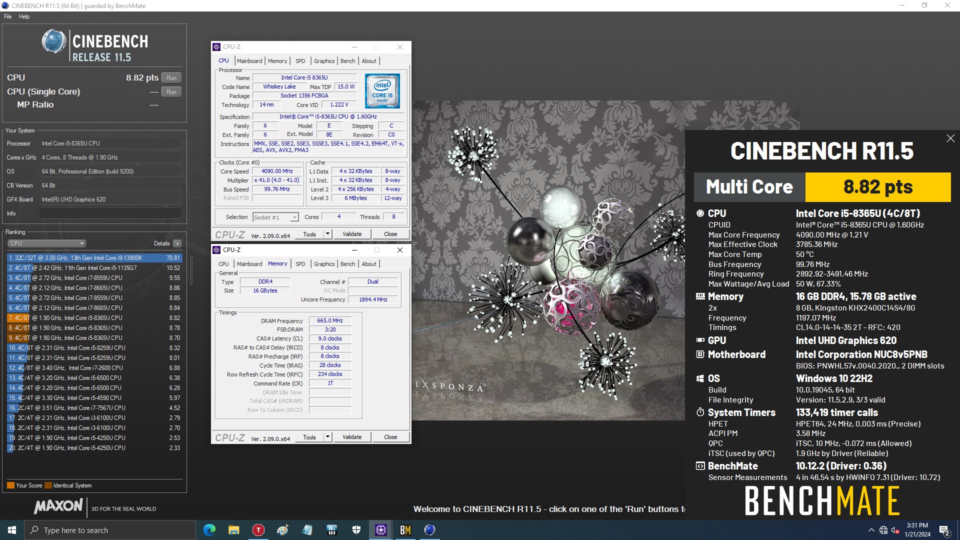960x540 pixels.
Task: Open Windows Start menu
Action: tap(12, 530)
